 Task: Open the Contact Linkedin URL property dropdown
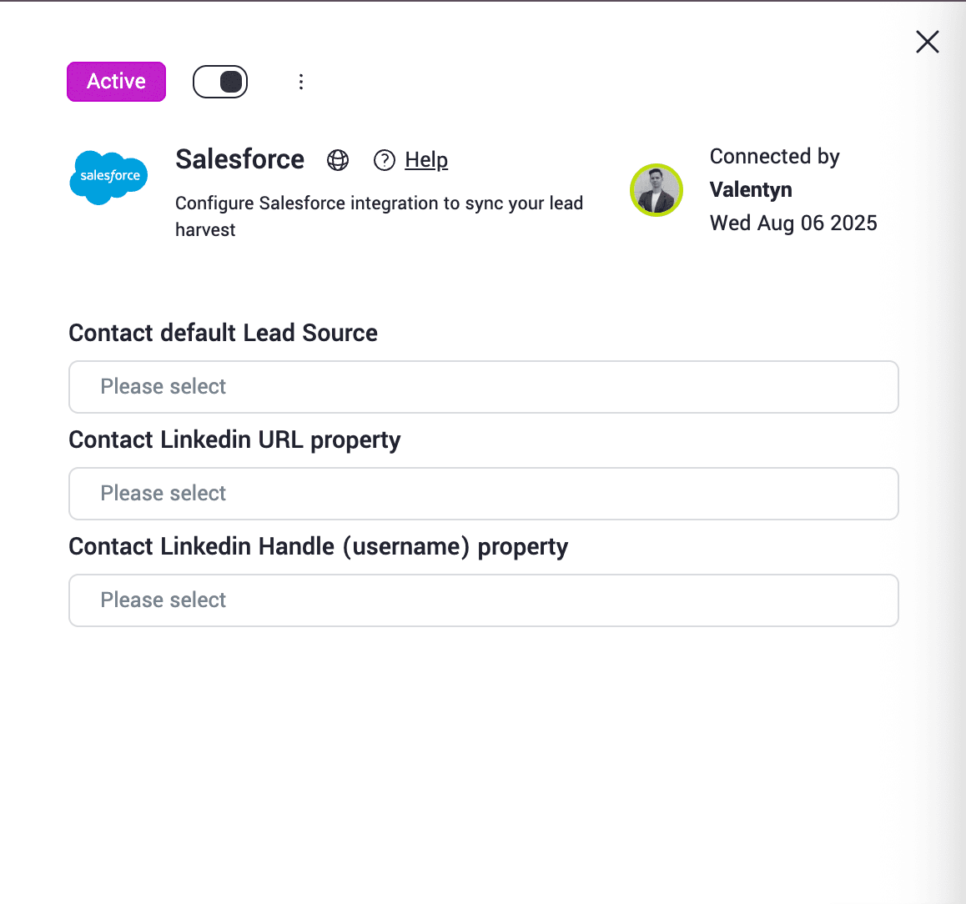coord(483,494)
